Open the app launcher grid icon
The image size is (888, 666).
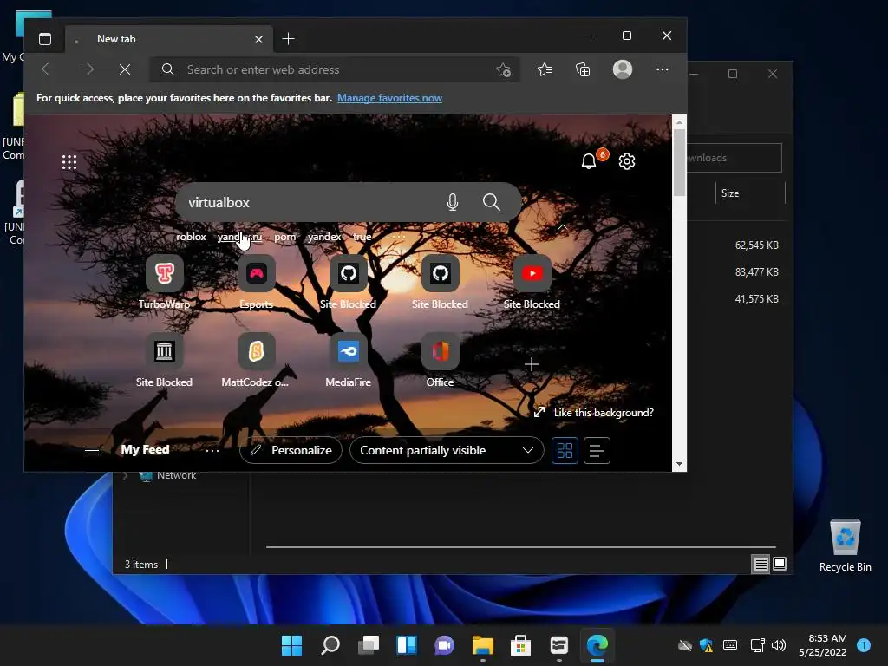tap(69, 162)
